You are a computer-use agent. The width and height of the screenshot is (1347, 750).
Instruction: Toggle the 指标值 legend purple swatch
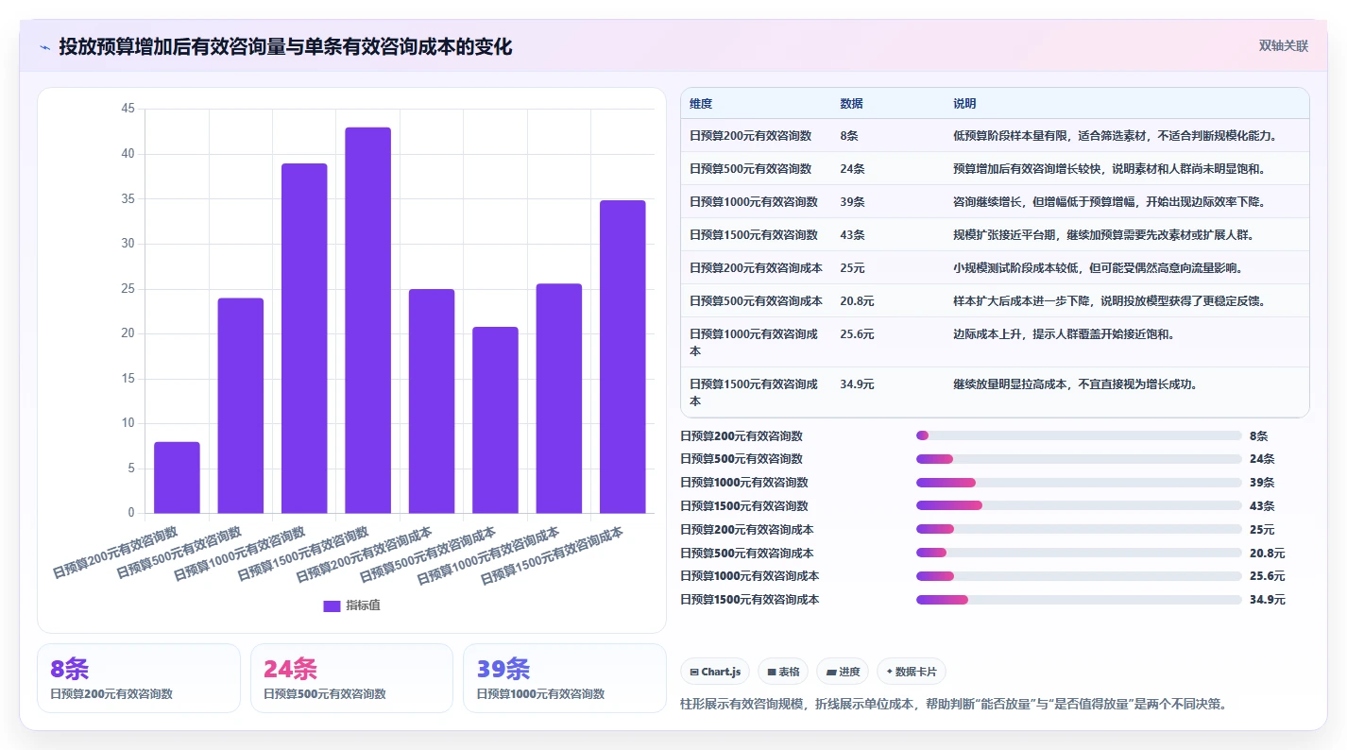[x=332, y=605]
